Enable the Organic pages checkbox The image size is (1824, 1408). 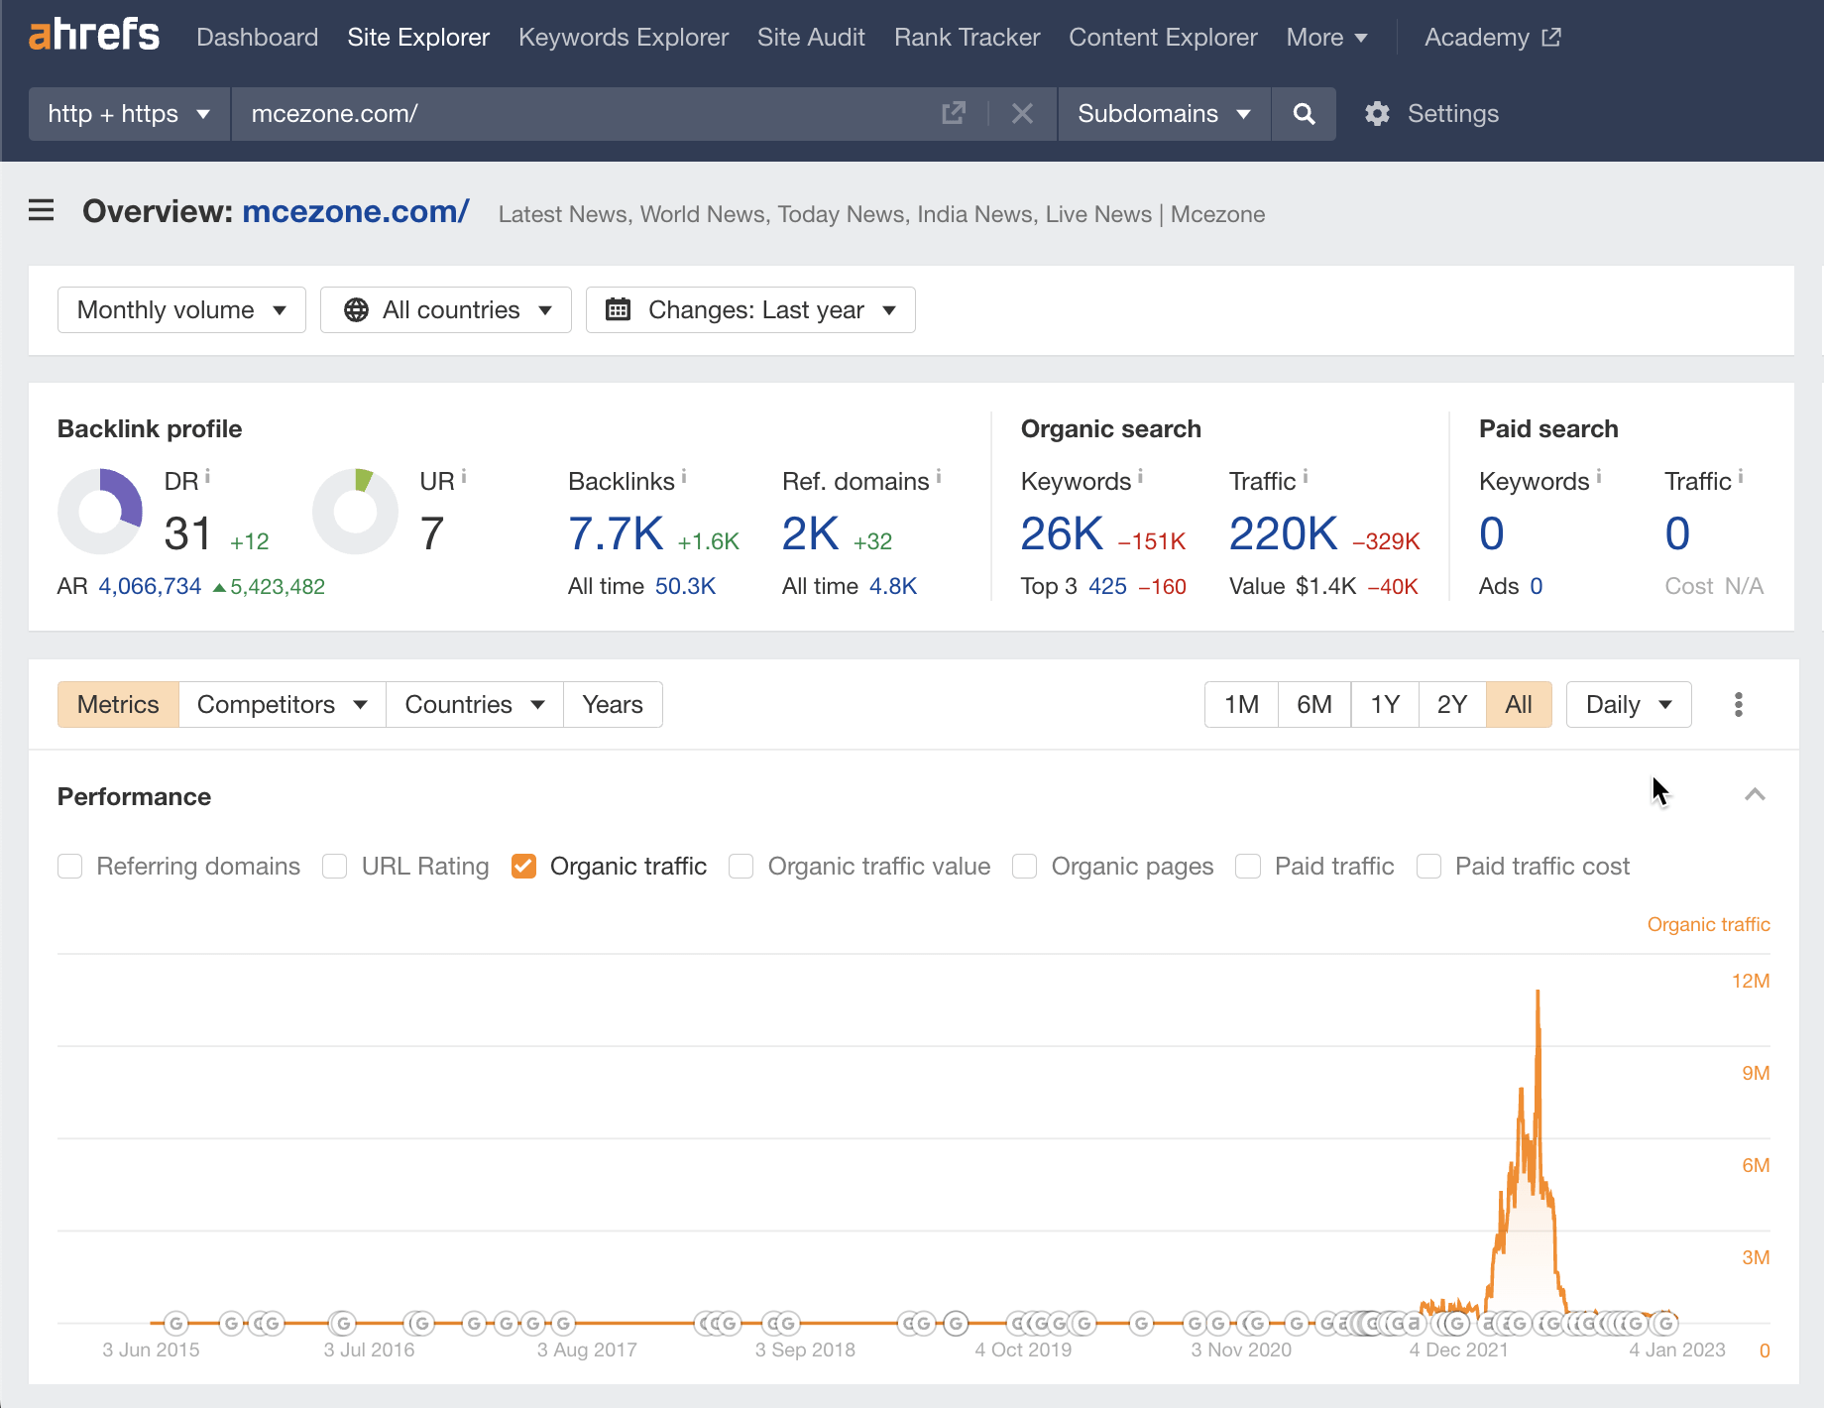point(1025,867)
